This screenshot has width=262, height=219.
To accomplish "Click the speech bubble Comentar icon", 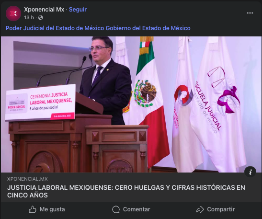I will (x=116, y=209).
